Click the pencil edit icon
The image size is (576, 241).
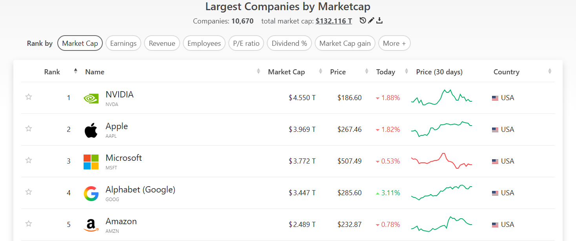[x=371, y=20]
